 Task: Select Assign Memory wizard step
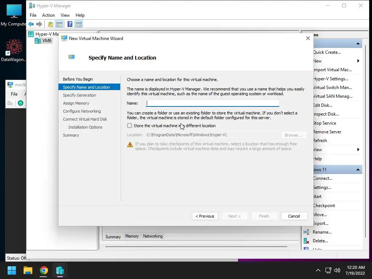point(76,103)
